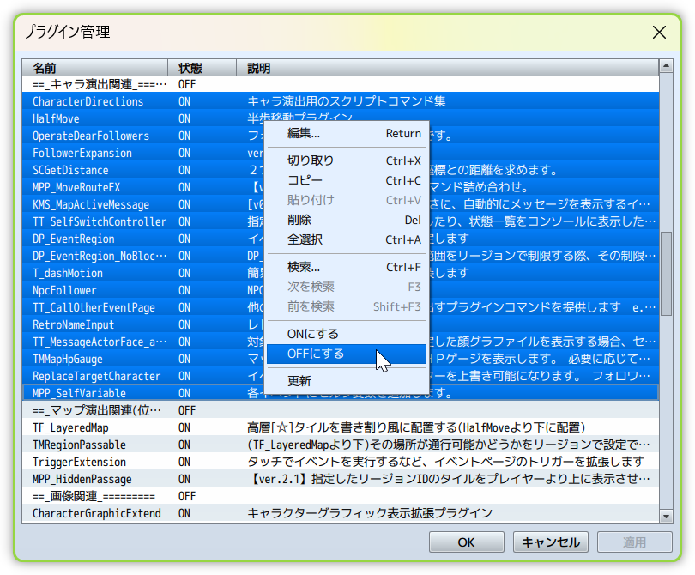Select the RetroNameInput plugin row
This screenshot has height=575, width=695.
341,325
